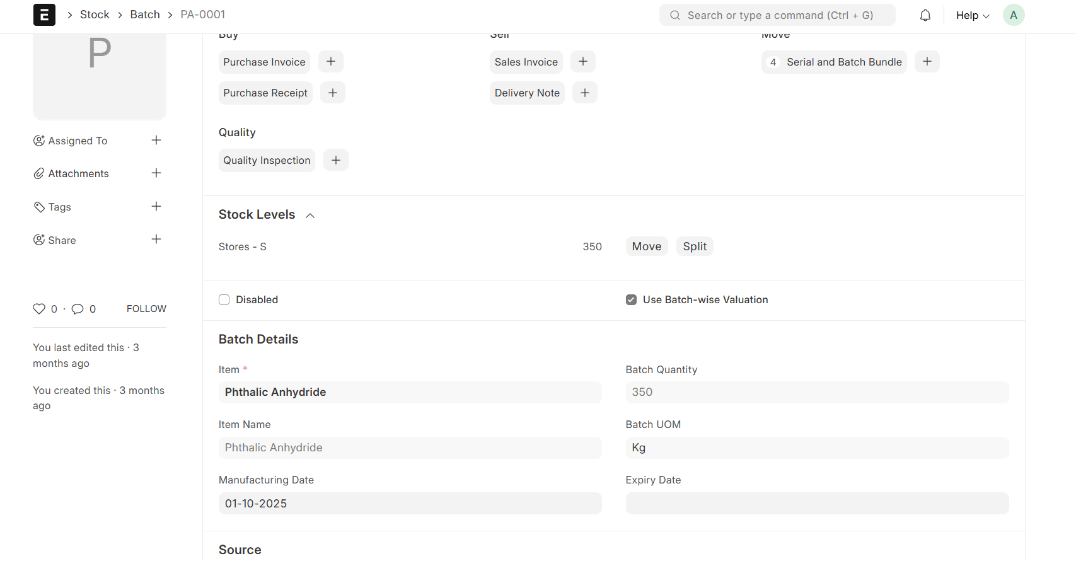Click Split button for Stores - S
This screenshot has height=561, width=1076.
(x=694, y=246)
